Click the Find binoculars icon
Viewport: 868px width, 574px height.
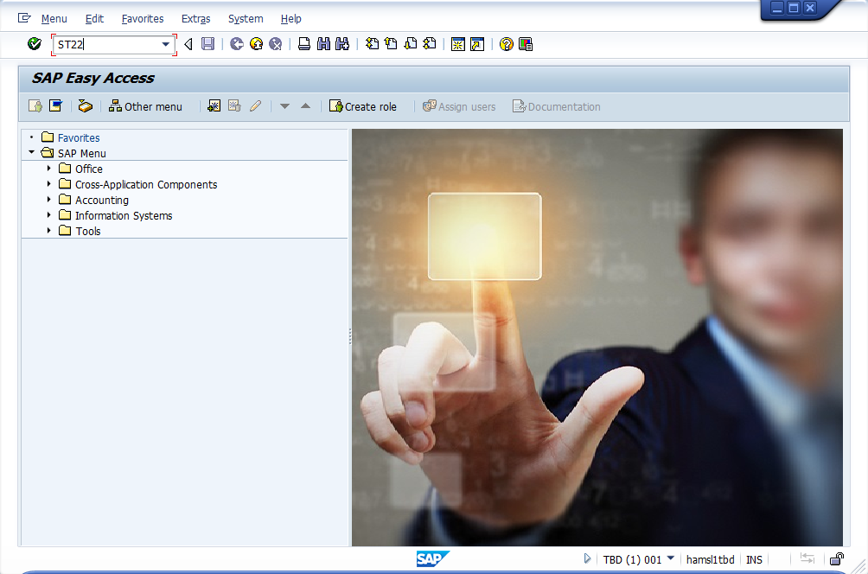click(x=323, y=44)
